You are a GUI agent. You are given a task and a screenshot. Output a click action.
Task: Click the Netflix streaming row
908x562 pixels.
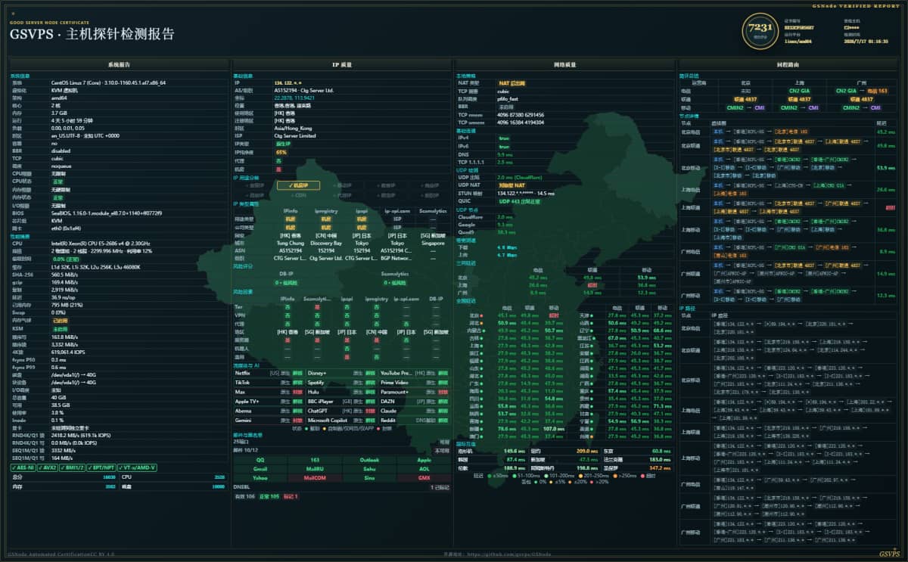point(268,373)
